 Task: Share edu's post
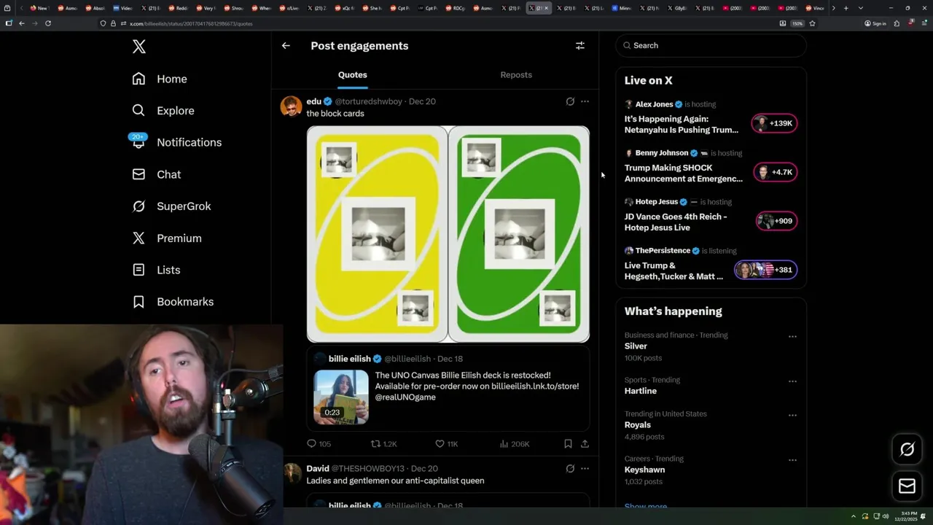[585, 443]
